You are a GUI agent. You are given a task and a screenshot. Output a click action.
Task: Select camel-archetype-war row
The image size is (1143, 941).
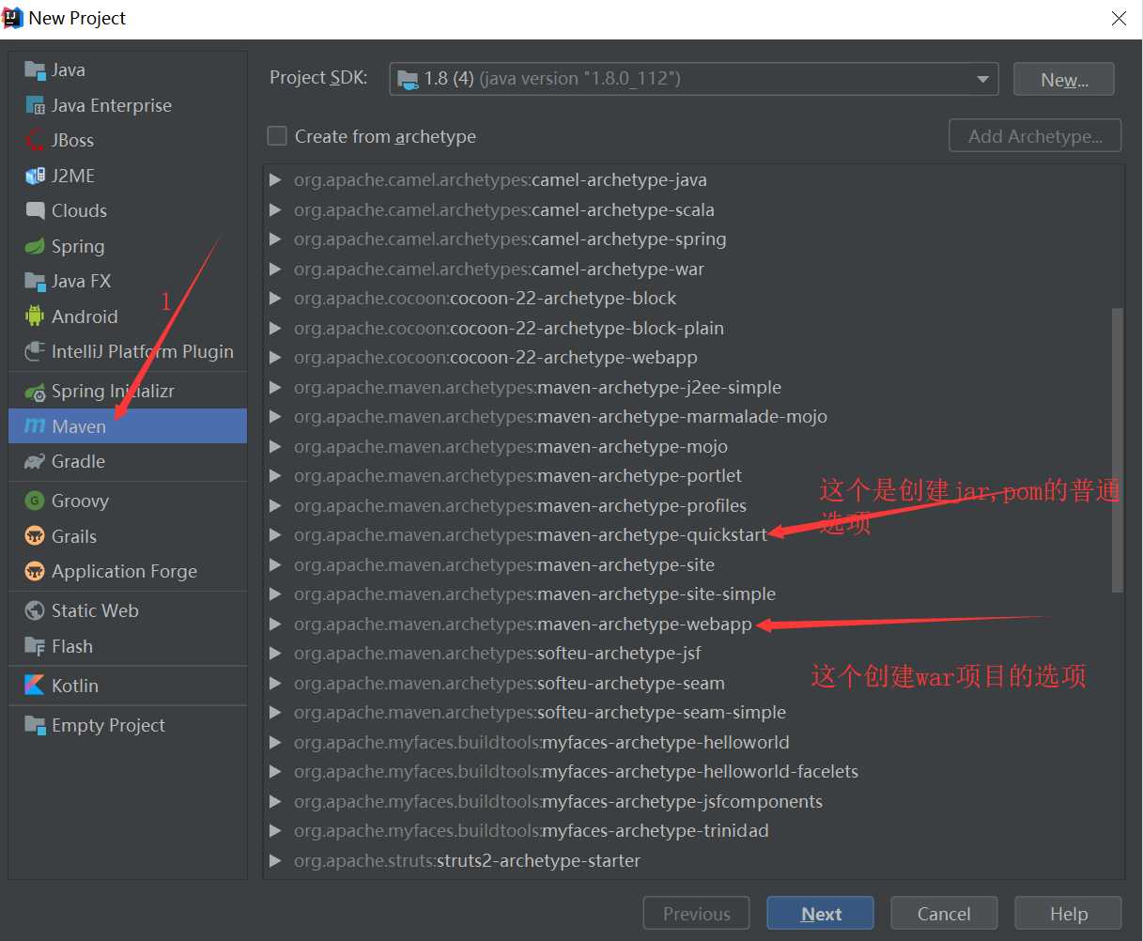pos(693,269)
